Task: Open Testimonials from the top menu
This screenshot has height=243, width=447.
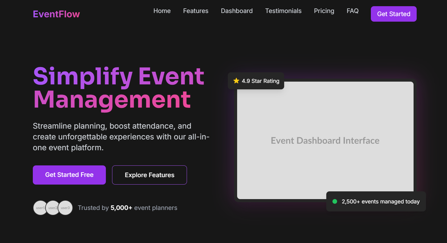Action: pos(283,11)
